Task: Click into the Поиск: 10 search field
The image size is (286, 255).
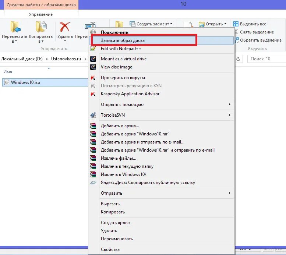Action: pos(266,59)
